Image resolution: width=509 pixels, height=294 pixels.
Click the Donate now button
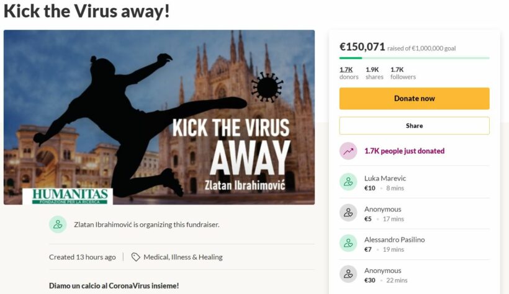(x=414, y=99)
